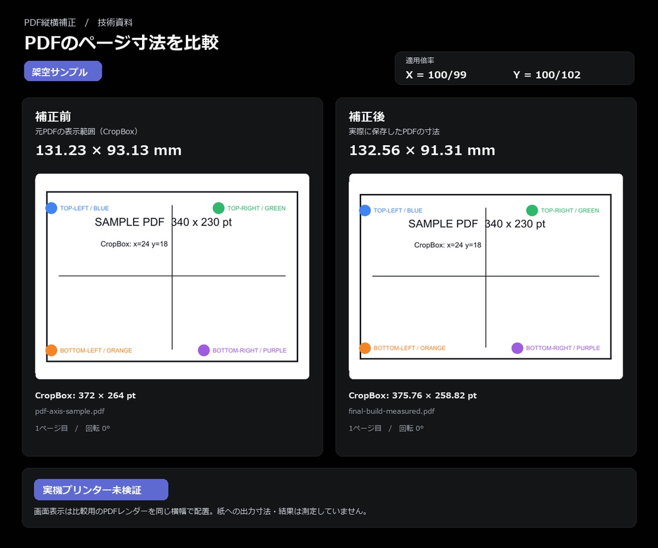The height and width of the screenshot is (548, 658).
Task: Click the 適用倍率 label
Action: [420, 60]
